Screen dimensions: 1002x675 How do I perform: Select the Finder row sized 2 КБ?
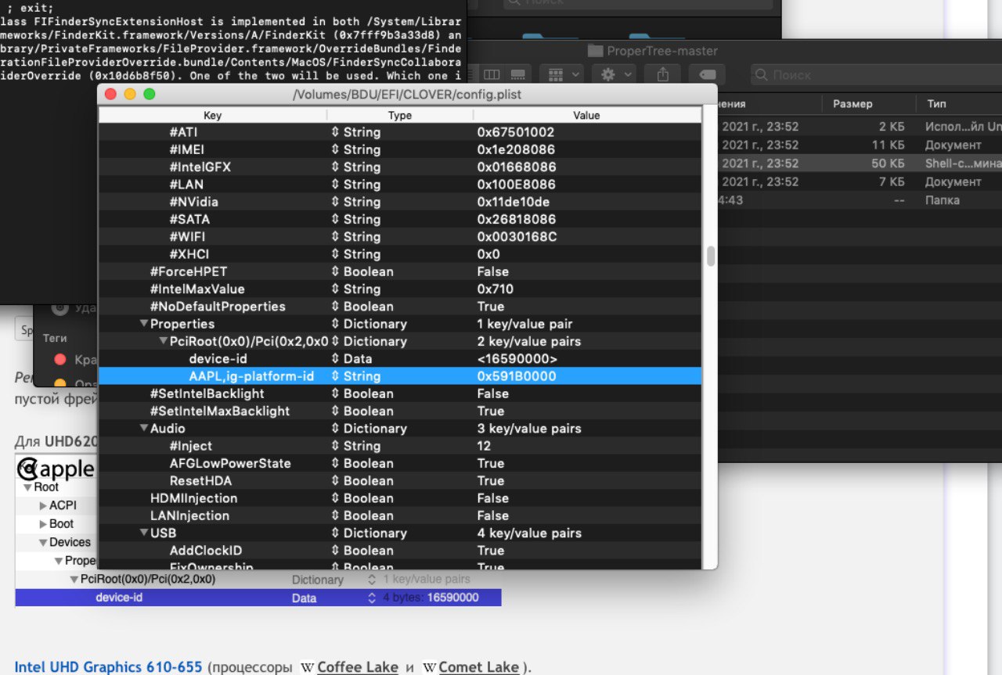(x=860, y=127)
